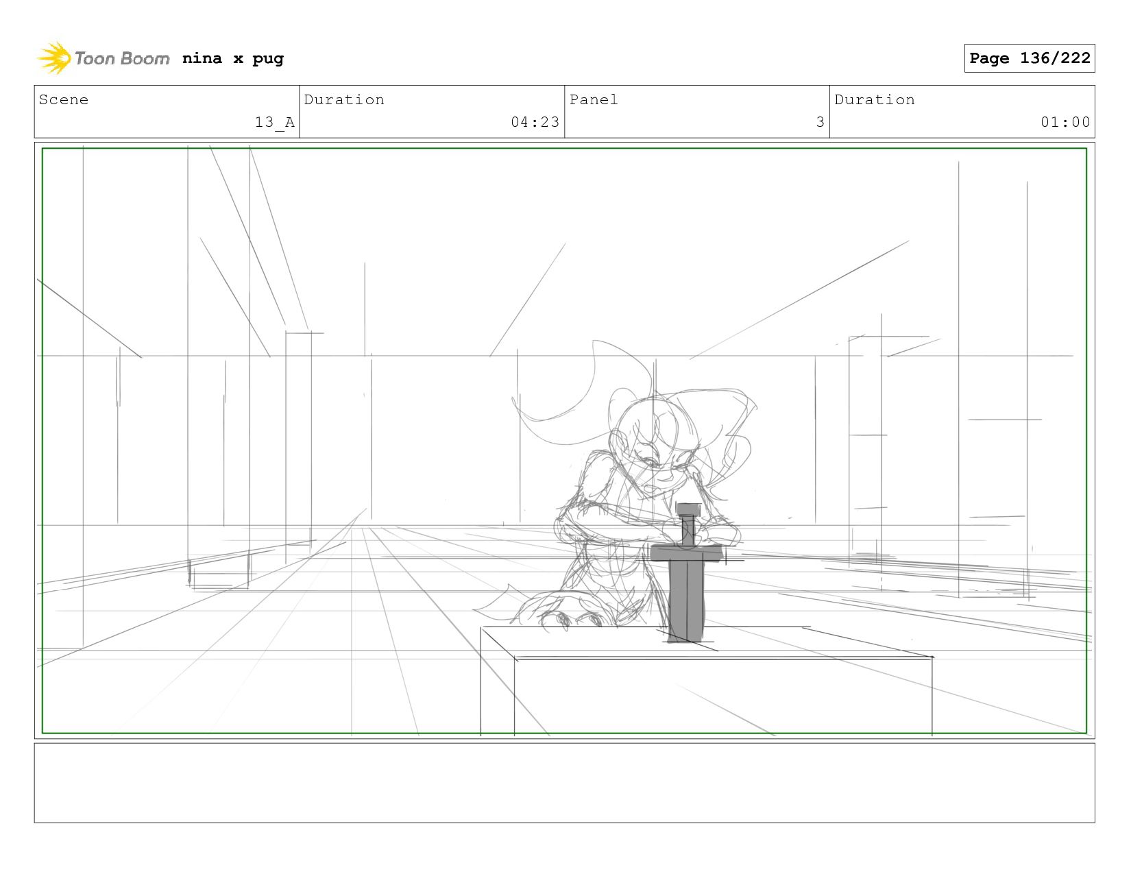This screenshot has height=874, width=1131.
Task: Click the scene value '13_A'
Action: (274, 122)
